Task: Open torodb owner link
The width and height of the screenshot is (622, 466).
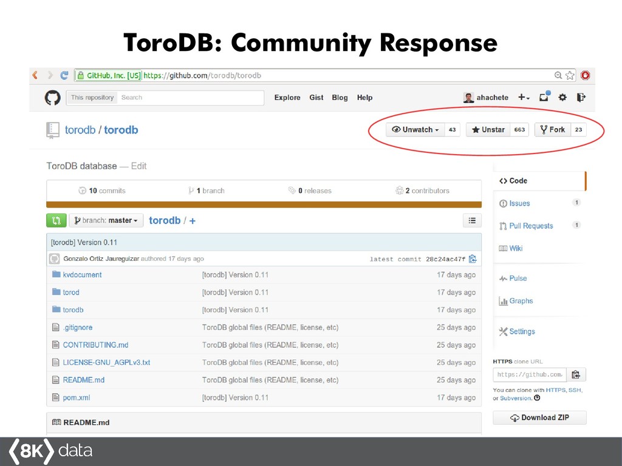Action: coord(80,130)
